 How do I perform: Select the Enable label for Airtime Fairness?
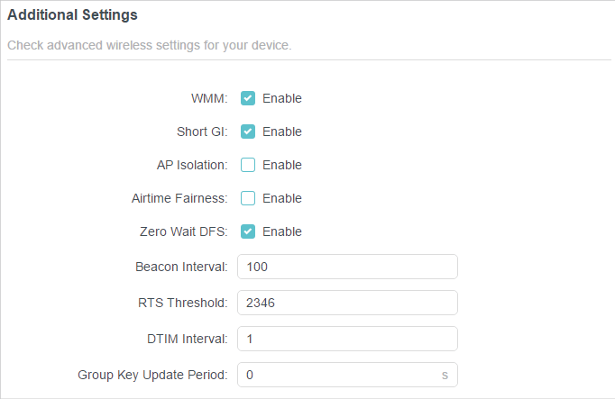[282, 198]
